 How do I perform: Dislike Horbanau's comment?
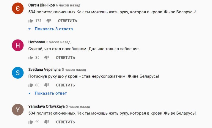[x=46, y=58]
